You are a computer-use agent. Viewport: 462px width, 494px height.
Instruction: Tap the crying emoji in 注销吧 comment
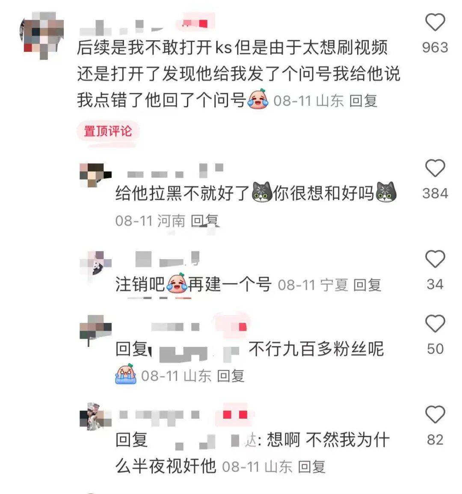(x=178, y=283)
